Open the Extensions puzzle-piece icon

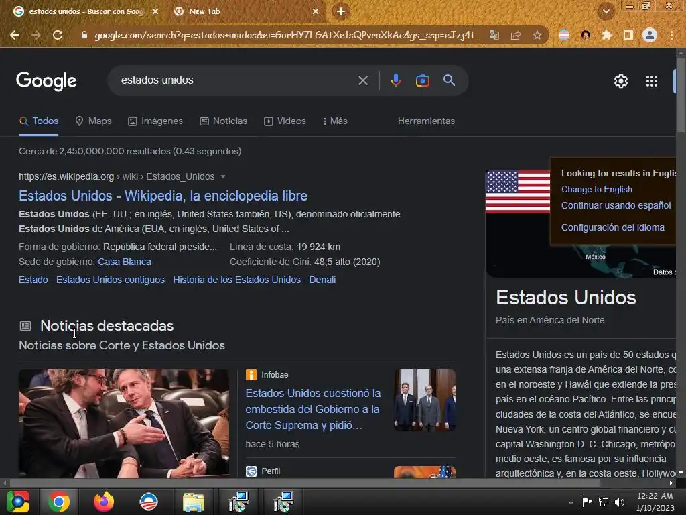click(x=606, y=35)
